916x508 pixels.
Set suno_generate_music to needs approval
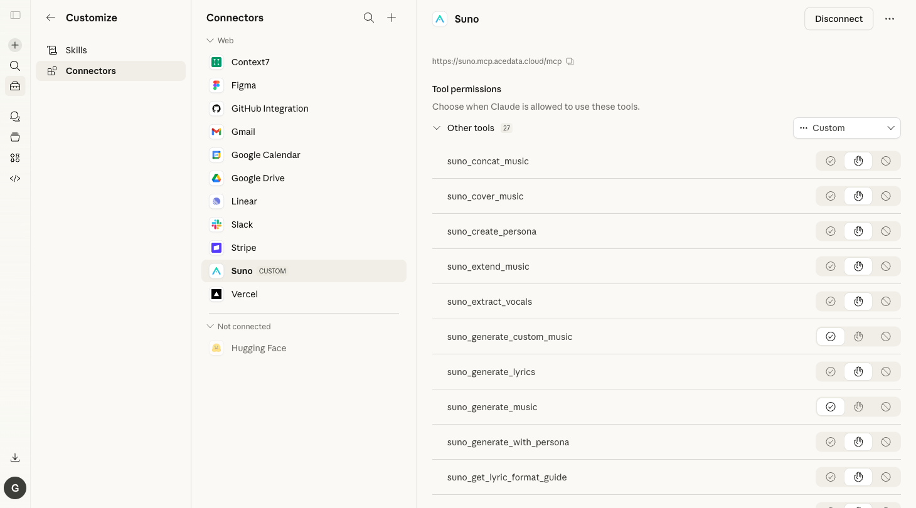point(858,407)
